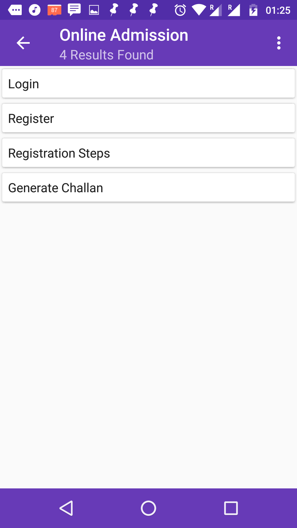
Task: Open the three-dot overflow menu
Action: (x=279, y=43)
